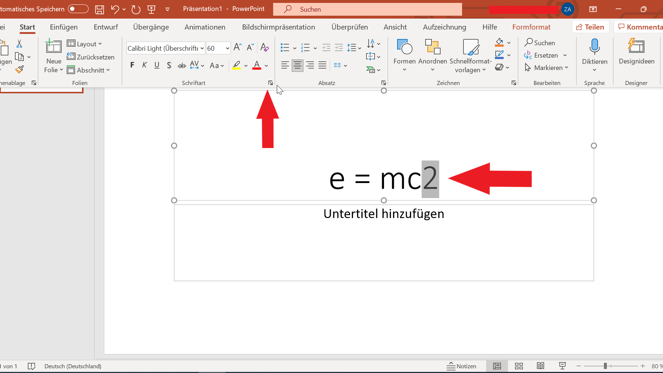Click the Clear All Formatting icon
Viewport: 663px width, 373px height.
point(265,47)
